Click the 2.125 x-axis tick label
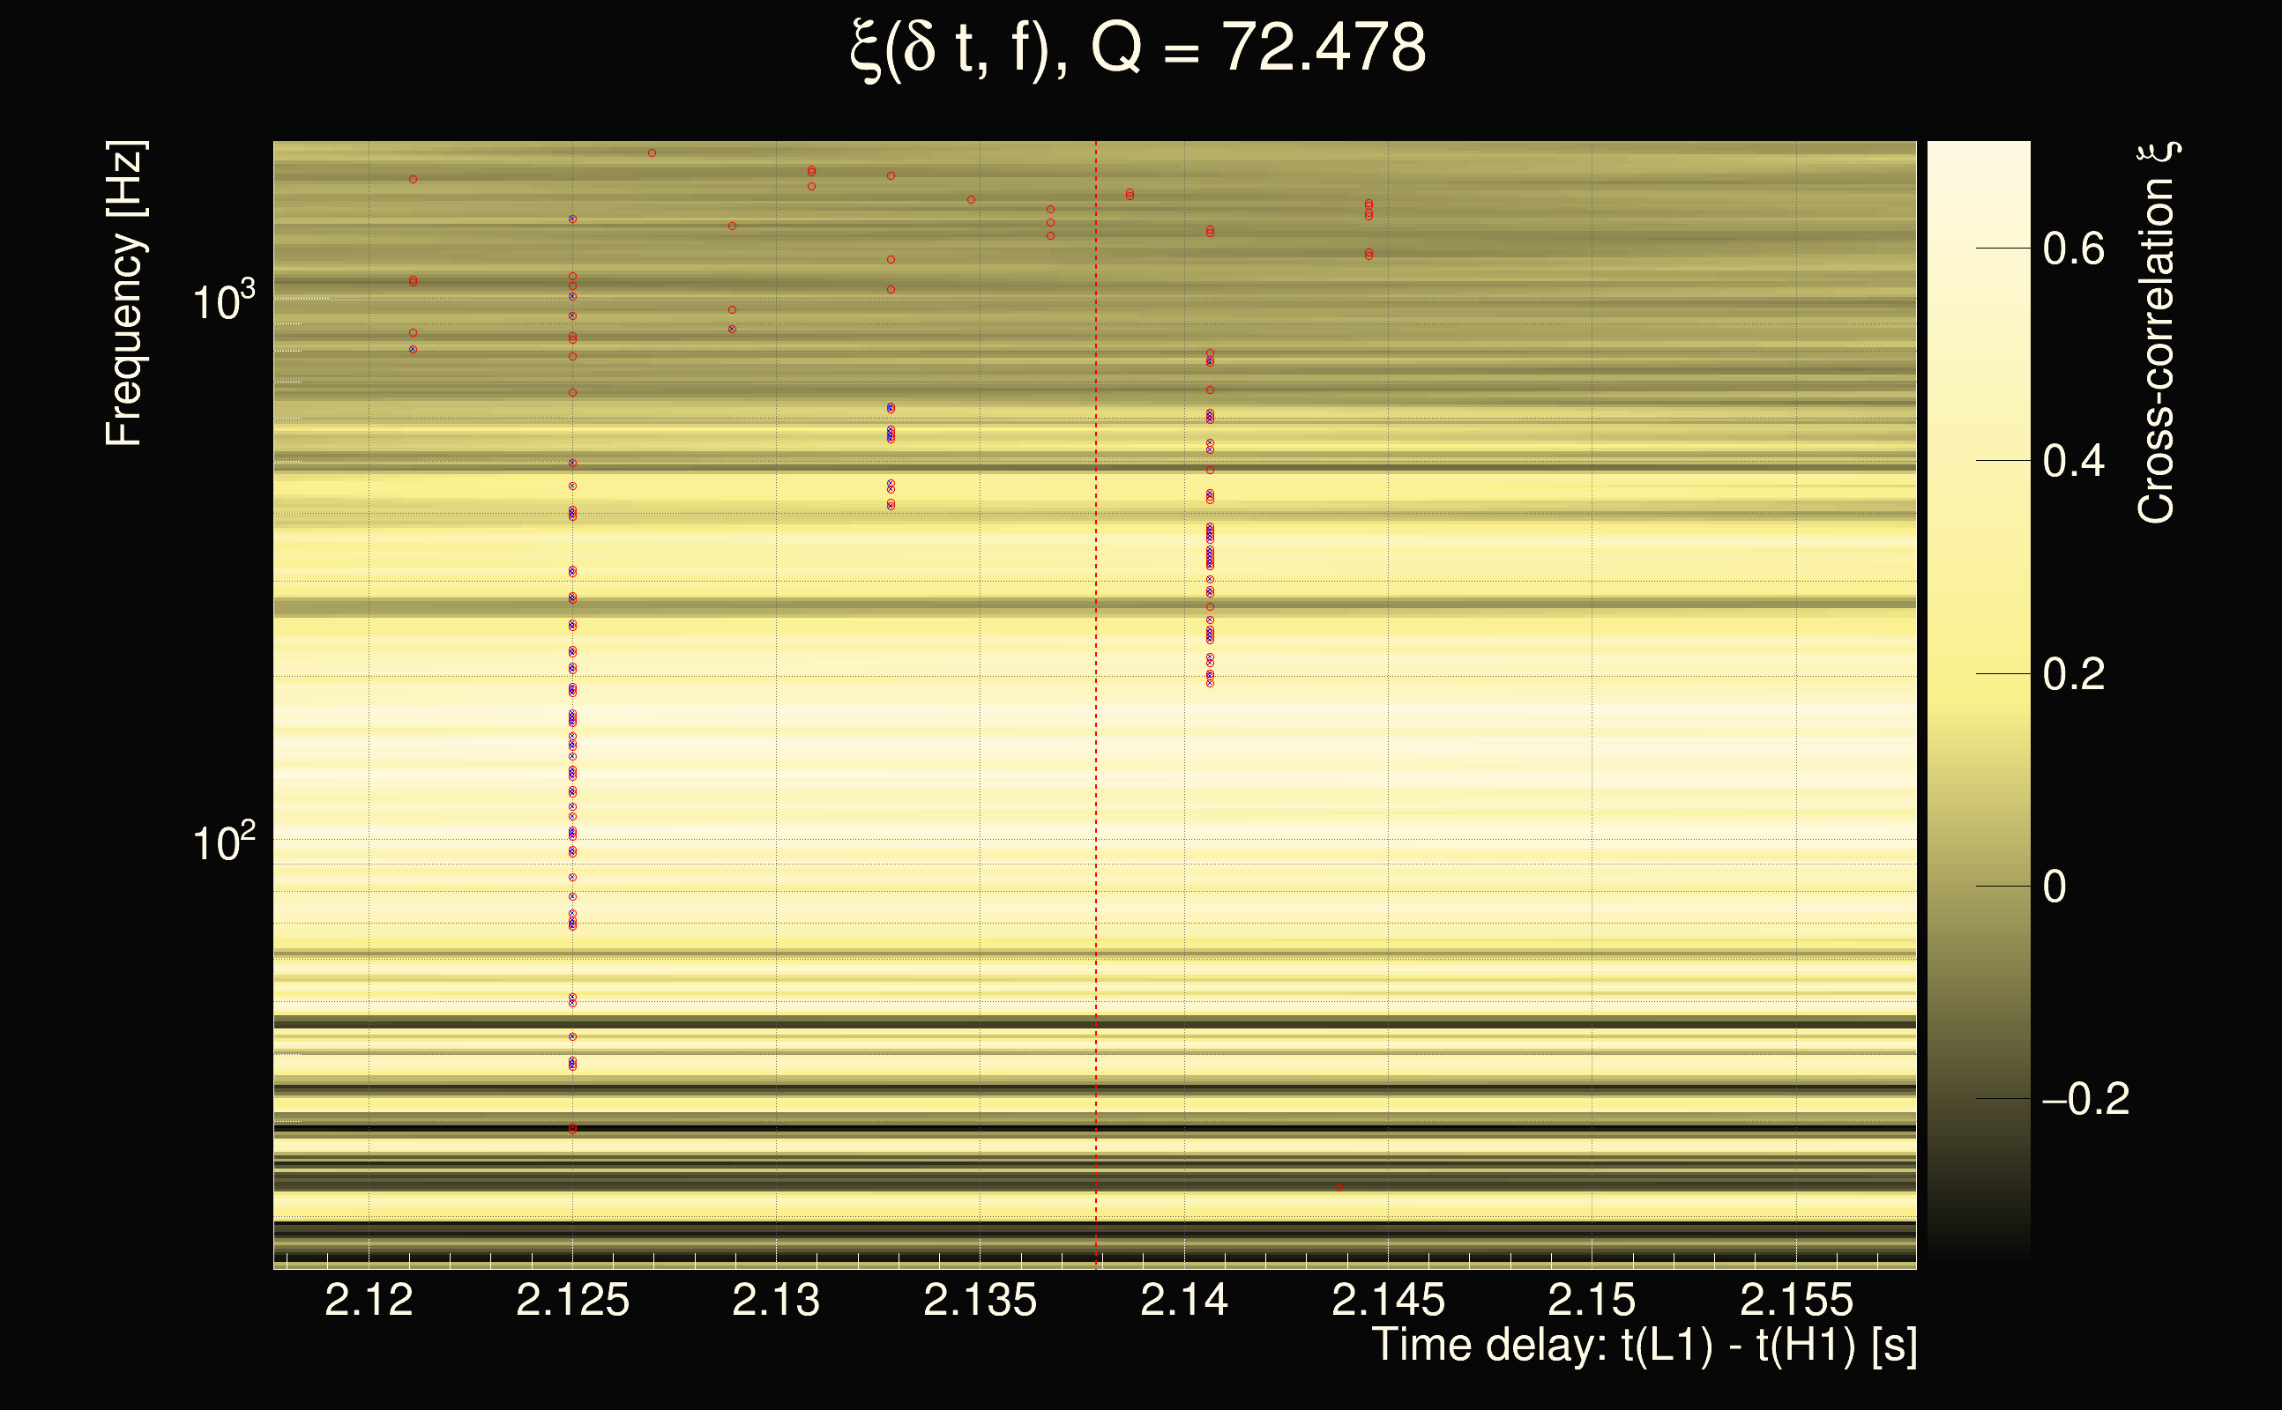Screen dimensions: 2282x1410 coord(572,1300)
